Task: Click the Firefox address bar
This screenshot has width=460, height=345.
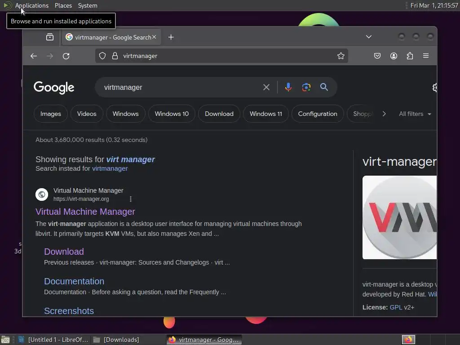Action: [221, 56]
